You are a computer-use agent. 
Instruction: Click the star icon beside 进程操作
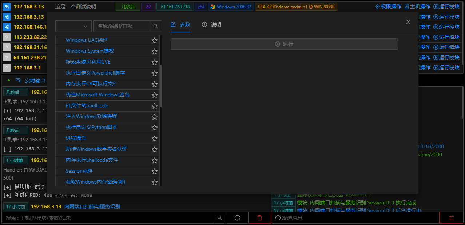(155, 138)
